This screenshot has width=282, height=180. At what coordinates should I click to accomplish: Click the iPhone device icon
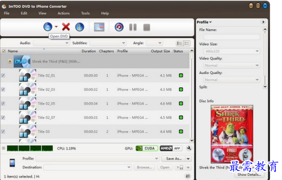(12, 163)
